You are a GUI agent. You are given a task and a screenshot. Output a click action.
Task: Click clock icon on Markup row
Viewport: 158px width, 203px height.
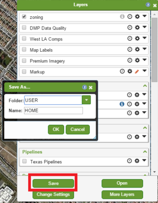click(122, 71)
